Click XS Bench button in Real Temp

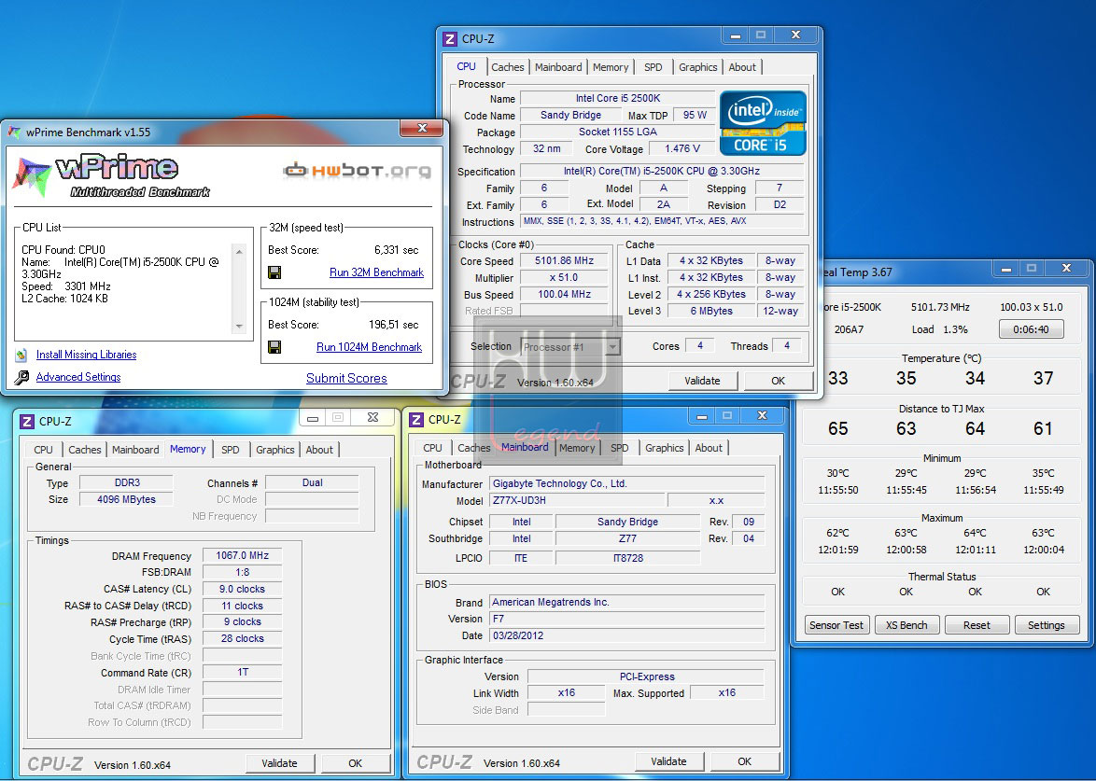tap(906, 625)
